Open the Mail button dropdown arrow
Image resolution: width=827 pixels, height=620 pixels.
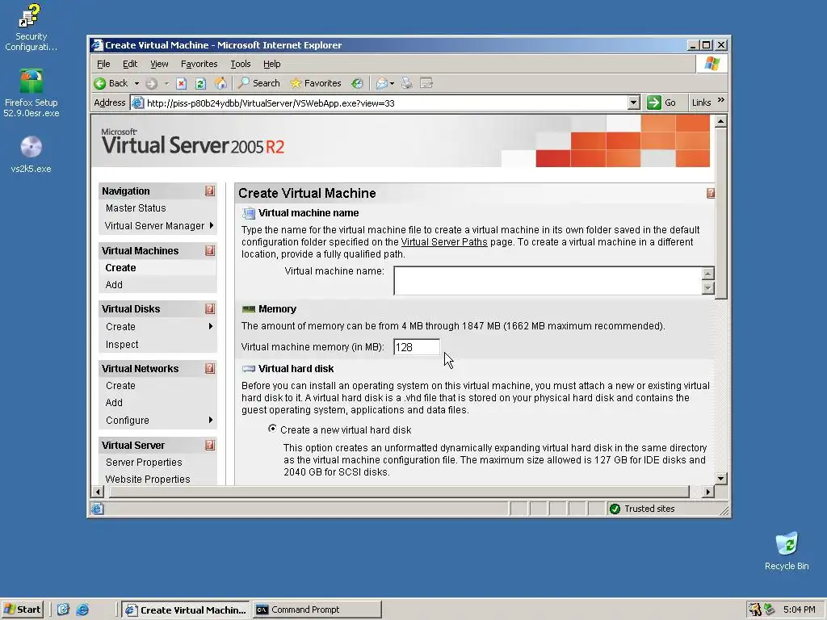coord(392,83)
